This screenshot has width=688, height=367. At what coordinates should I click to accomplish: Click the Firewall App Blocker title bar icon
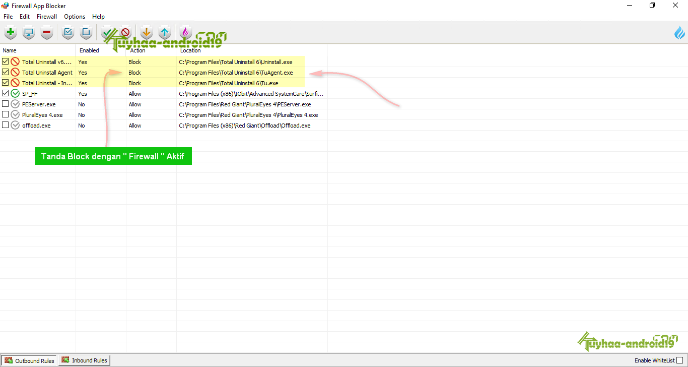(6, 6)
